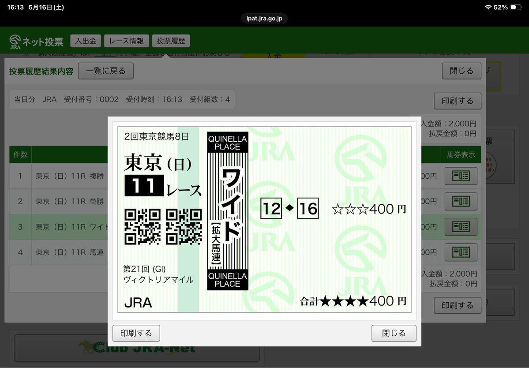Click the Club JRA-Net banner

click(137, 348)
